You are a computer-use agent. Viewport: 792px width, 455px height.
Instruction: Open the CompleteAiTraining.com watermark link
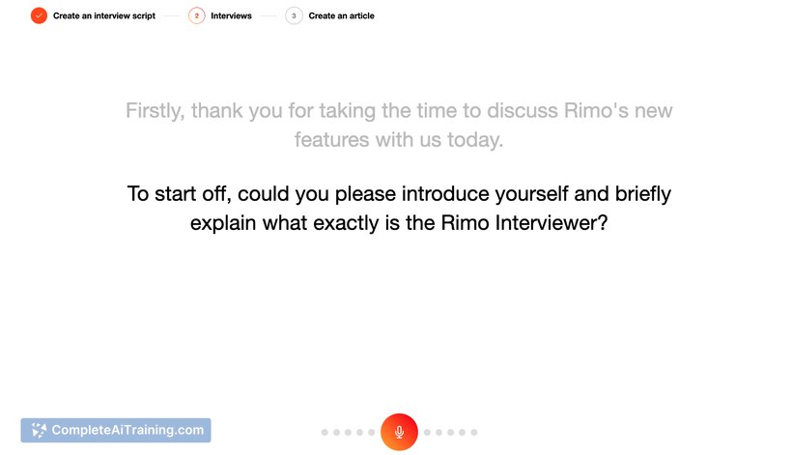[116, 430]
